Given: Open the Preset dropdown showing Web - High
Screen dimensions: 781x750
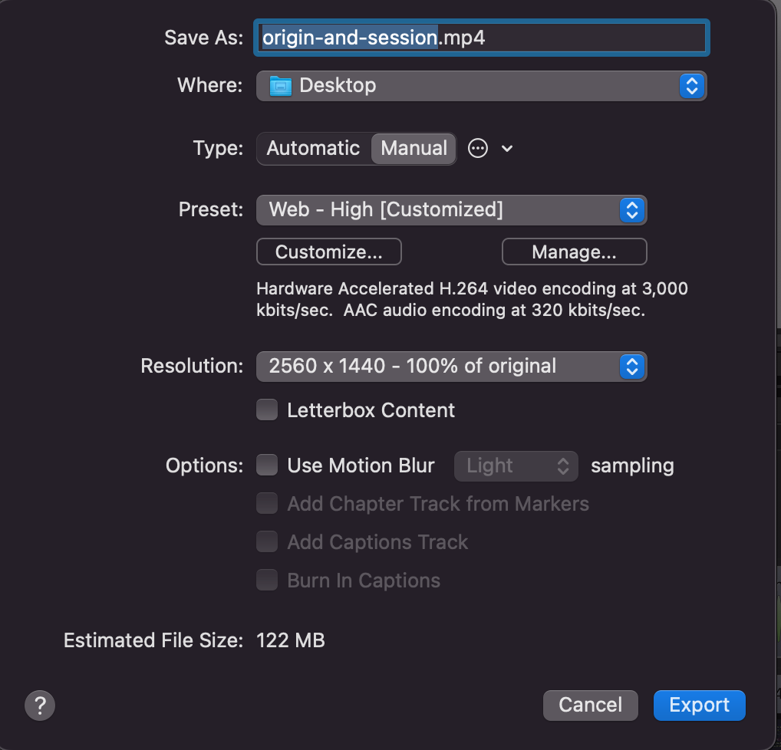Looking at the screenshot, I should 631,209.
